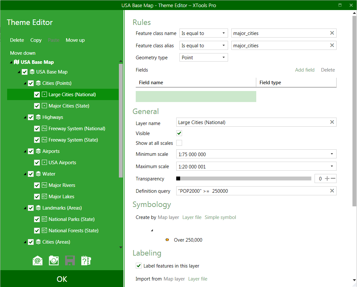Collapse the Cities (Points) tree group
The image size is (357, 287).
point(25,83)
